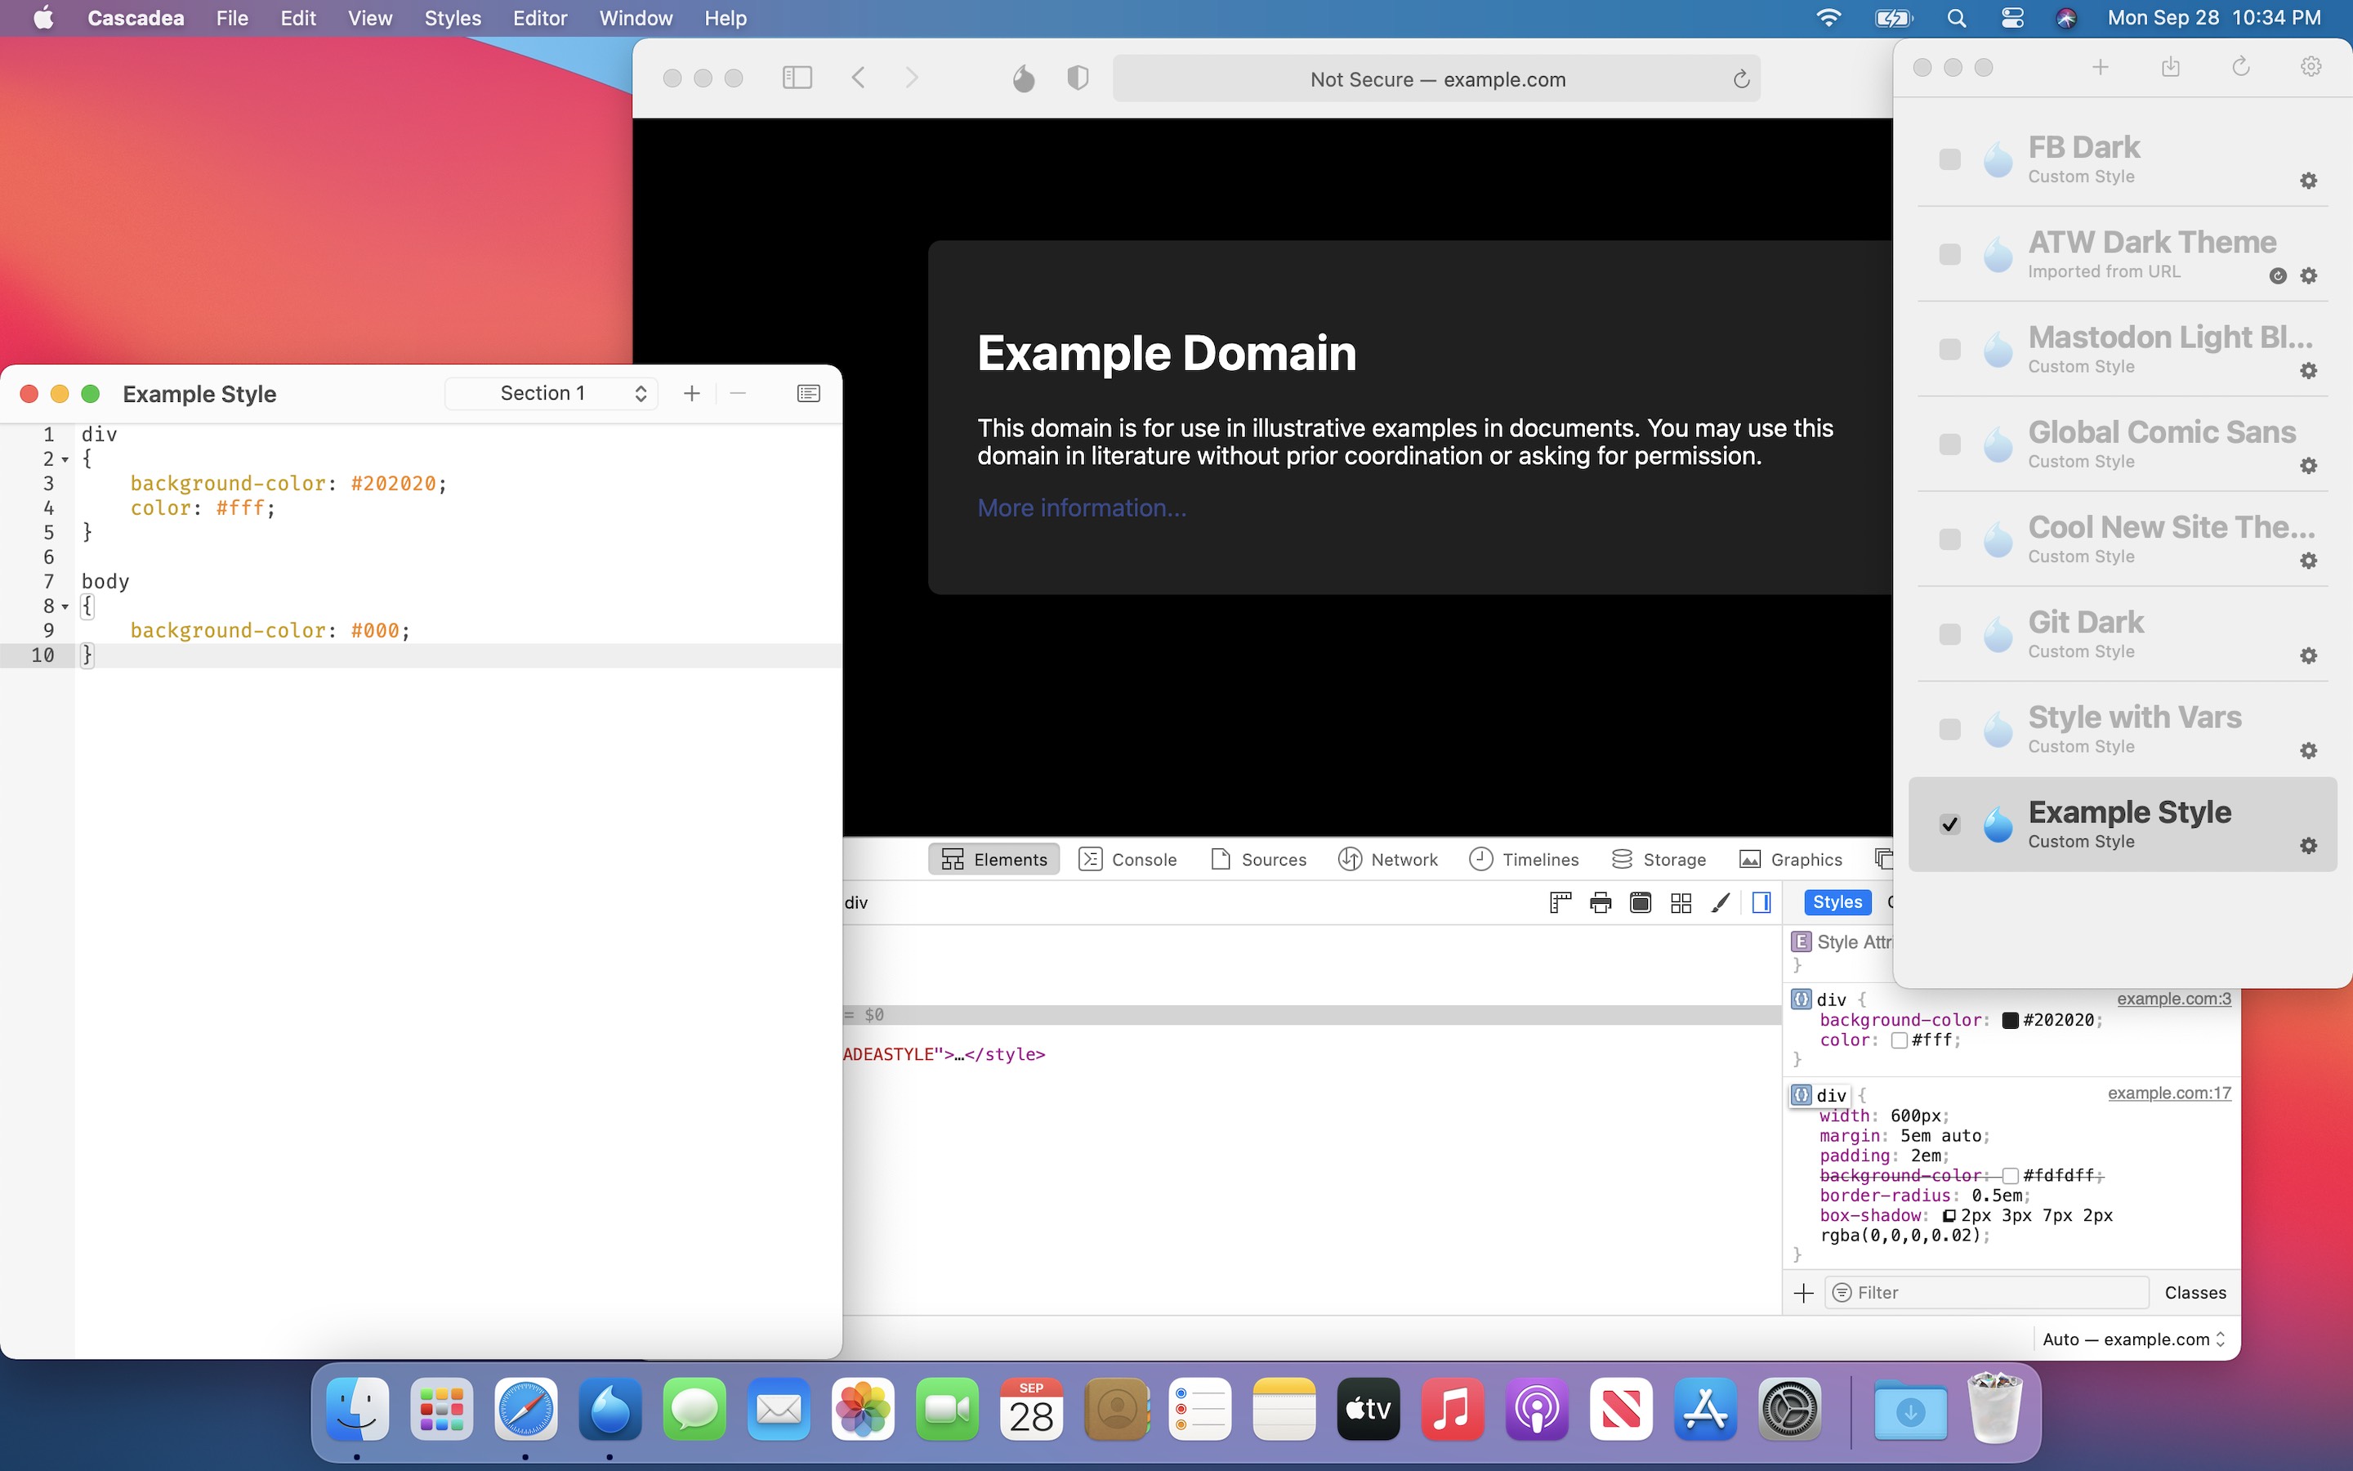This screenshot has width=2353, height=1471.
Task: Add a section in the Example Style editor
Action: tap(691, 393)
